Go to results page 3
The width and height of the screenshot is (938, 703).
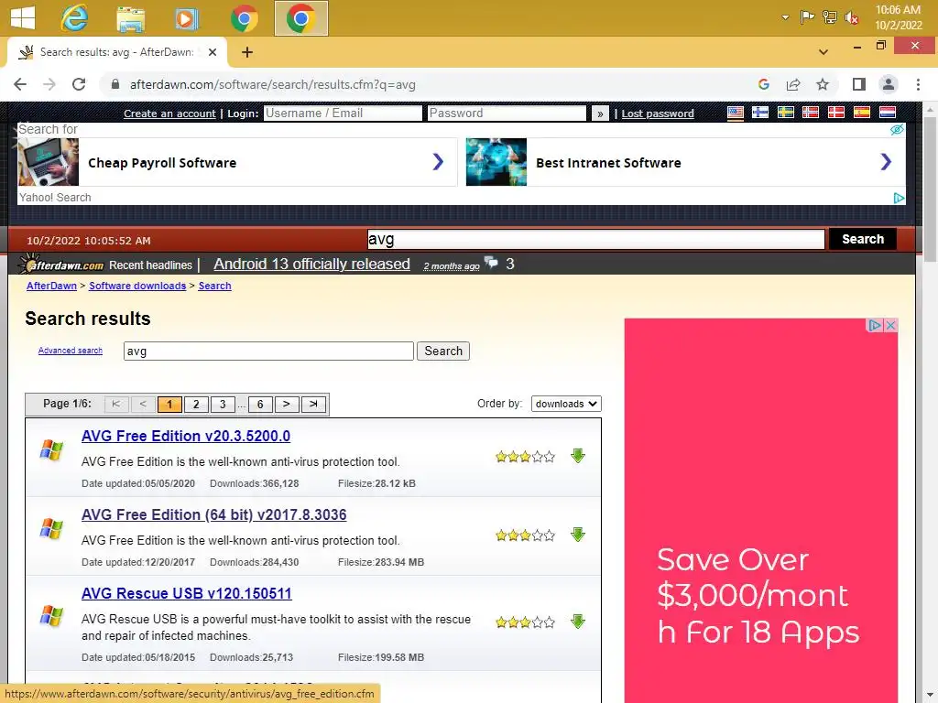pyautogui.click(x=223, y=405)
